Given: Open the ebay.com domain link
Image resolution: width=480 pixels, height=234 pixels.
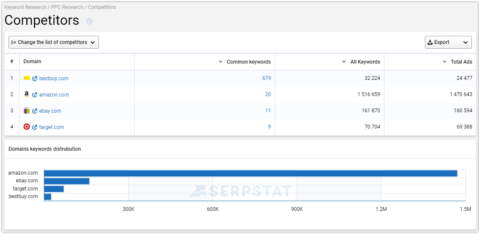Looking at the screenshot, I should tap(50, 111).
